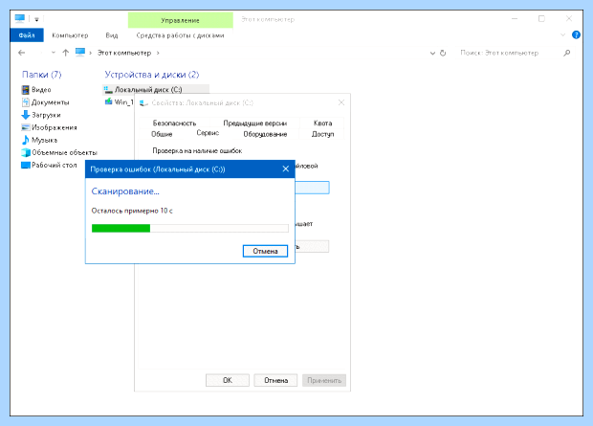The height and width of the screenshot is (426, 593).
Task: Open the Объемные объекты folder icon
Action: pos(25,152)
